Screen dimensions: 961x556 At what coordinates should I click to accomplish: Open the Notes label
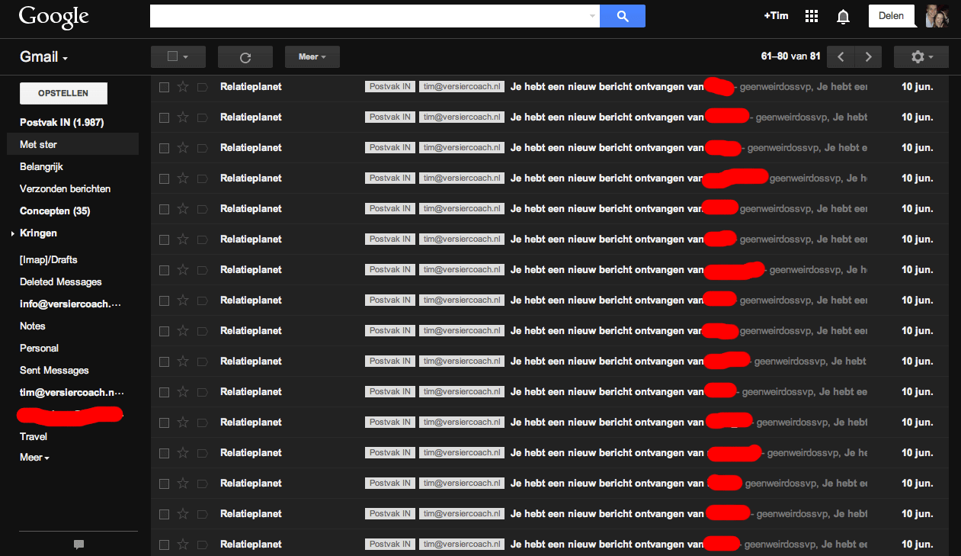[33, 326]
